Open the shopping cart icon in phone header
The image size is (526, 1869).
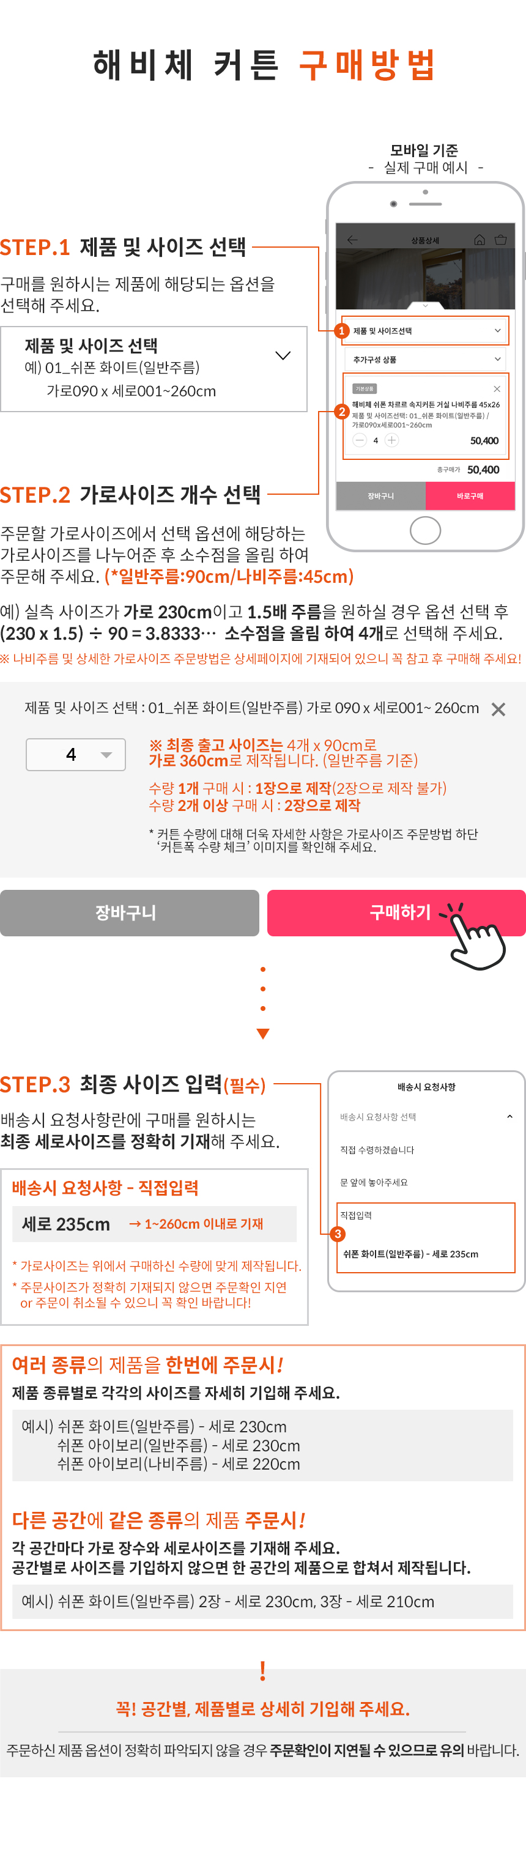coord(500,239)
